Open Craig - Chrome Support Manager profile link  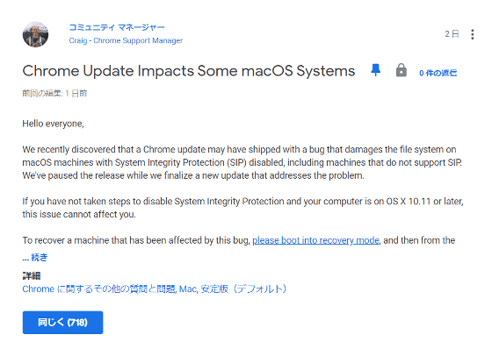click(x=126, y=40)
